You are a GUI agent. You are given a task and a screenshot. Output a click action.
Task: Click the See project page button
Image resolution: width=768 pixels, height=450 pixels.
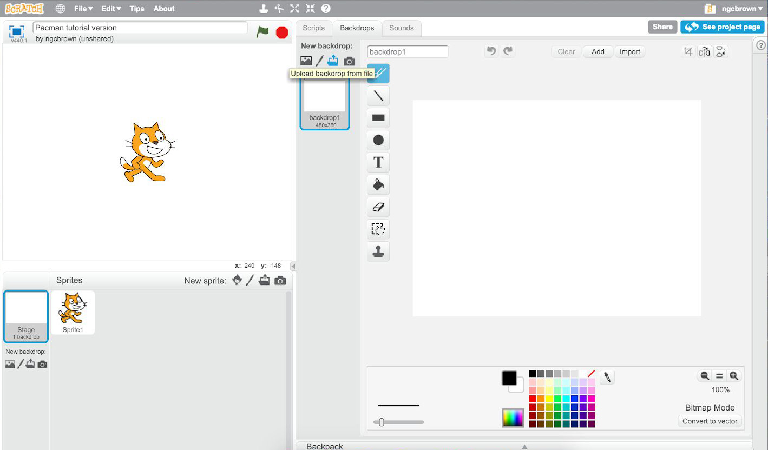pos(723,27)
